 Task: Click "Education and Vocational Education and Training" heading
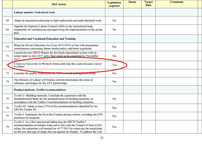pyautogui.click(x=45, y=39)
